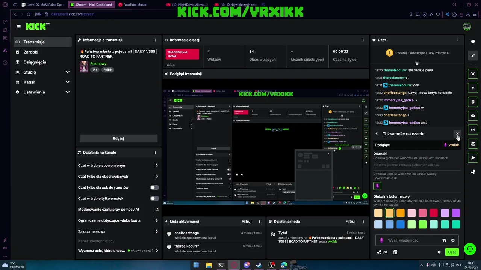
Task: Open options menu for Informacje o transmisji
Action: pos(156,40)
